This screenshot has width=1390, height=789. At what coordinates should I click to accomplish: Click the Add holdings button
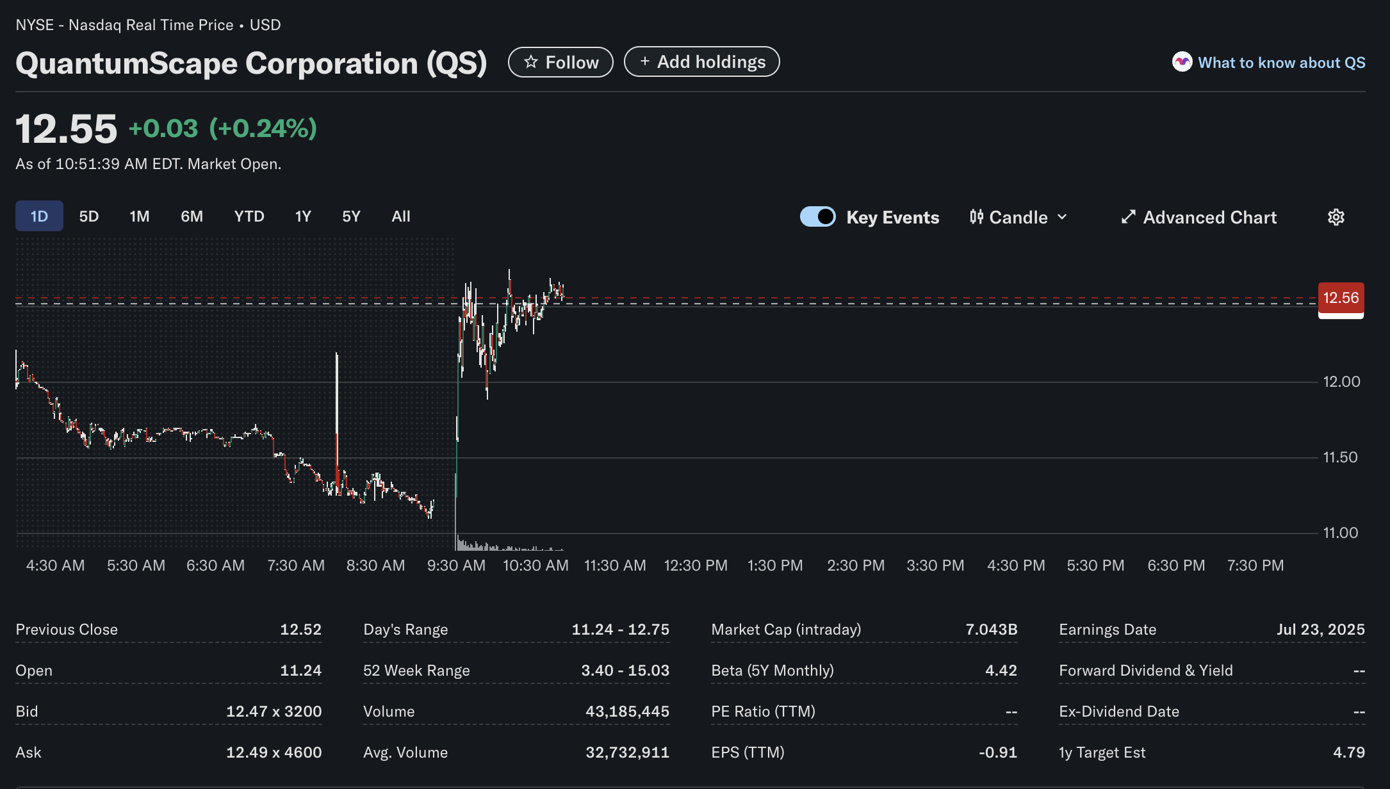702,61
